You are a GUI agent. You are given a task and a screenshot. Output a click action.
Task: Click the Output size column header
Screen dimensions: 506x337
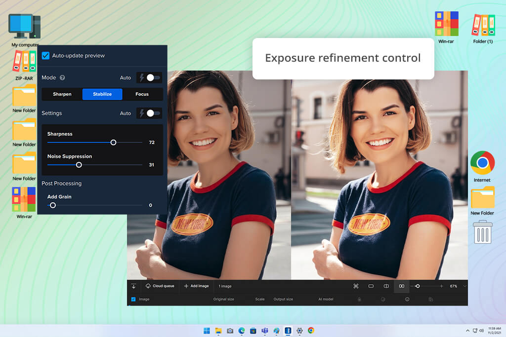tap(283, 300)
